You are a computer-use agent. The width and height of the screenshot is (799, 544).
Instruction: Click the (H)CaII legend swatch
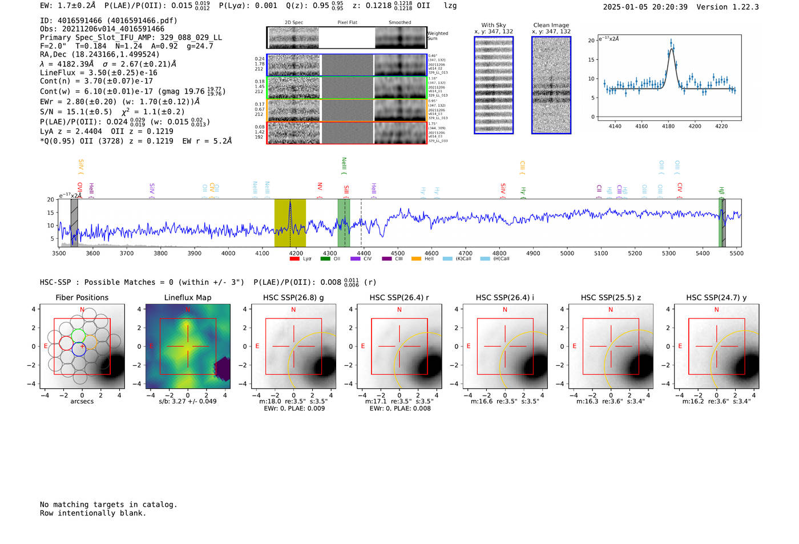[x=485, y=259]
